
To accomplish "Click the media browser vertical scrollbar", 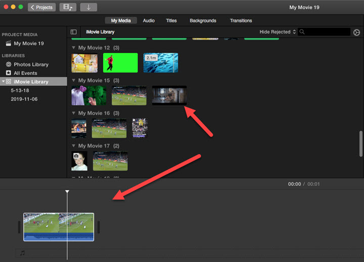I will tap(361, 144).
